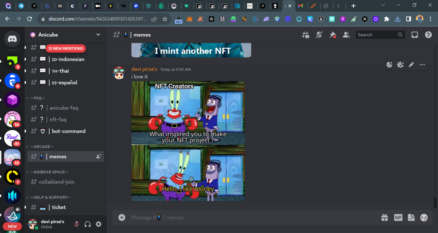Open the sticker picker
The image size is (438, 233).
coord(411,217)
